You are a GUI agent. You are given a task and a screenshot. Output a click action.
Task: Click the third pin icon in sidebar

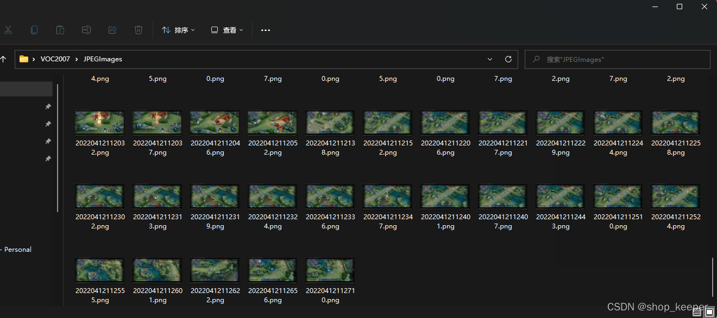(x=48, y=142)
